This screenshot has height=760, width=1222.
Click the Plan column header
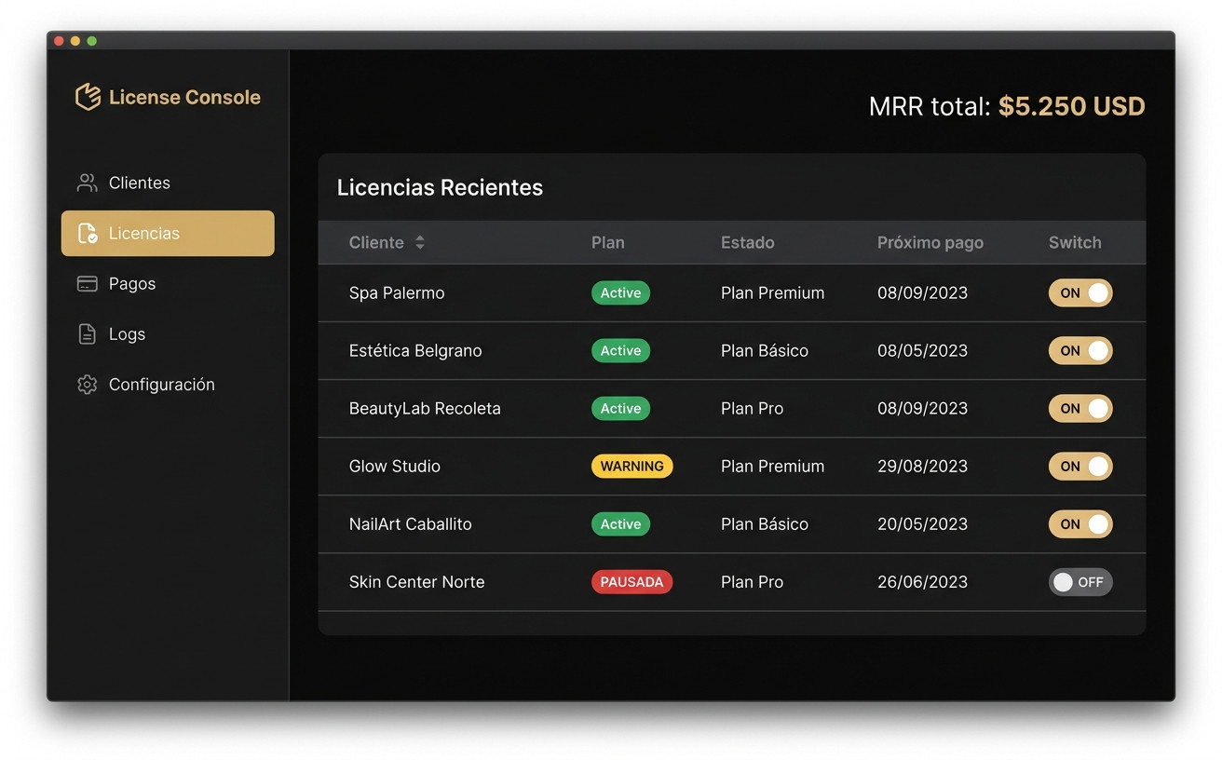607,242
